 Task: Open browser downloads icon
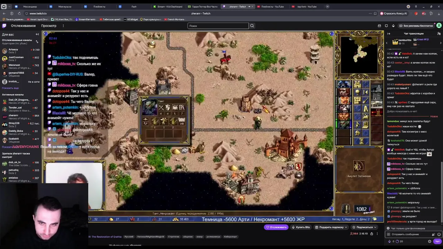[x=439, y=13]
